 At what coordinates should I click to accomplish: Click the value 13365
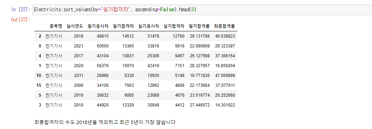point(128,46)
